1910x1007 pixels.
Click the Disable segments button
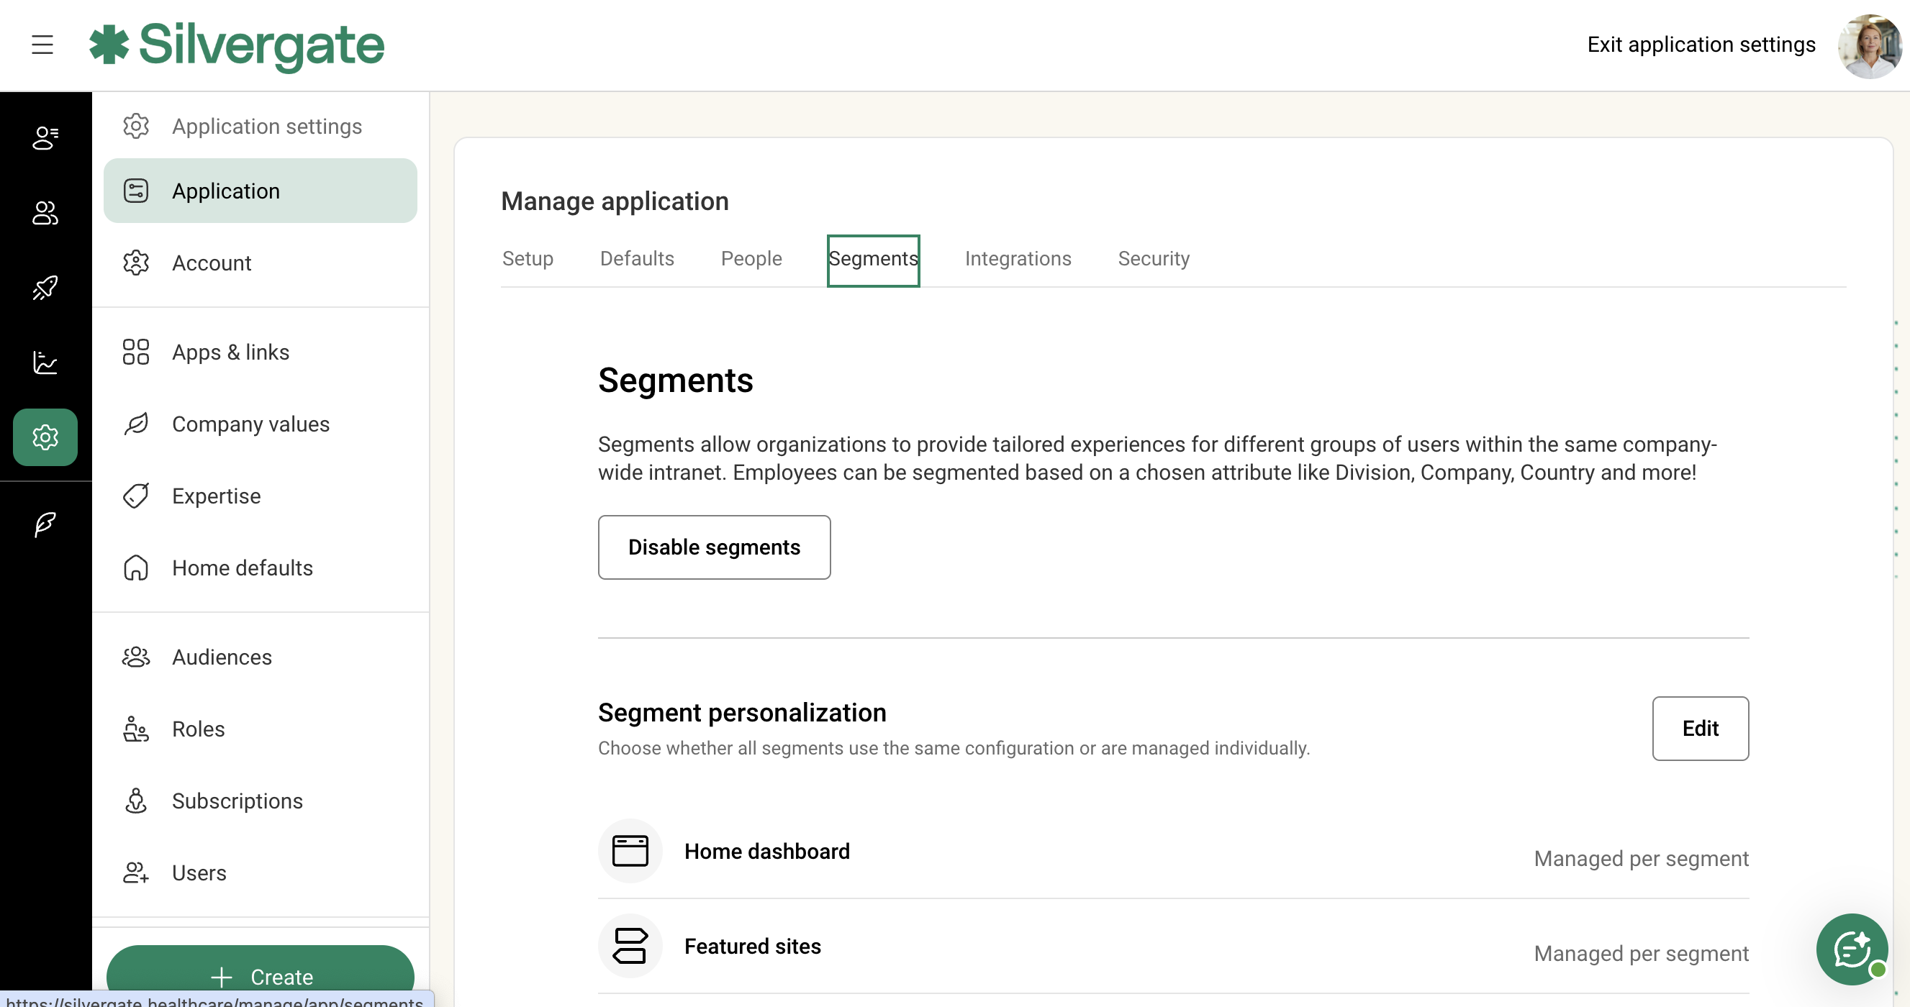(x=713, y=547)
